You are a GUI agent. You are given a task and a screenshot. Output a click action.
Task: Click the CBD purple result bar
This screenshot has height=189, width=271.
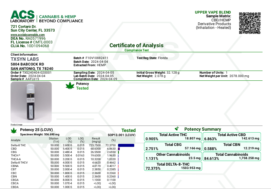119,149
